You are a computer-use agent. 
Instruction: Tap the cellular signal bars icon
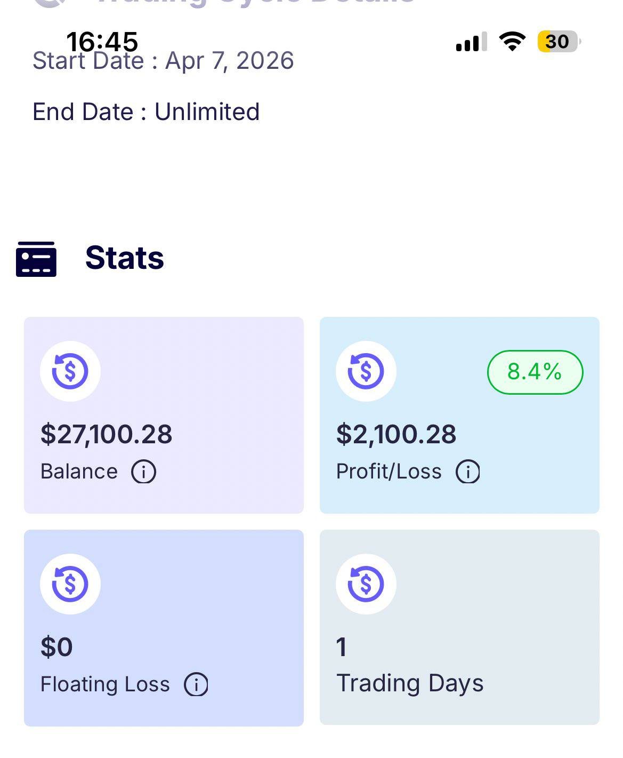[x=472, y=42]
